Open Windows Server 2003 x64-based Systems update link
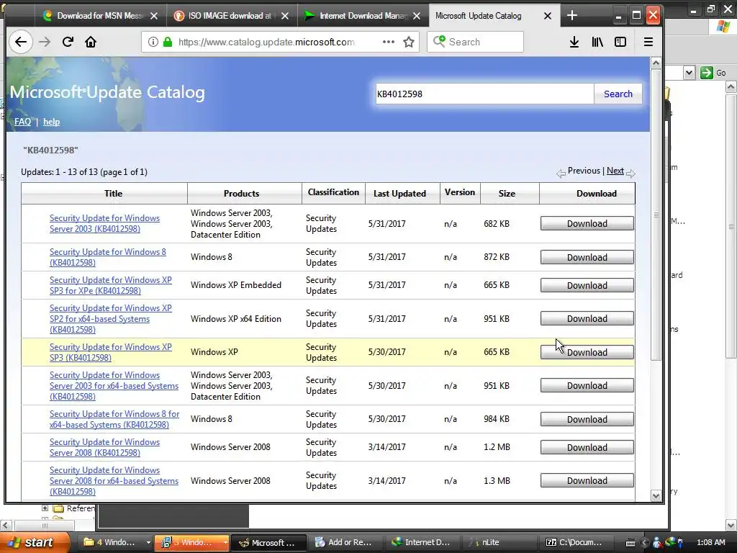 pyautogui.click(x=114, y=386)
